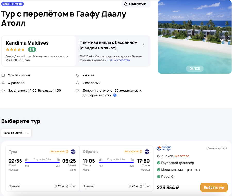The height and width of the screenshot is (196, 232).
Task: Open the hotel beach photo thumbnail
Action: click(x=195, y=37)
